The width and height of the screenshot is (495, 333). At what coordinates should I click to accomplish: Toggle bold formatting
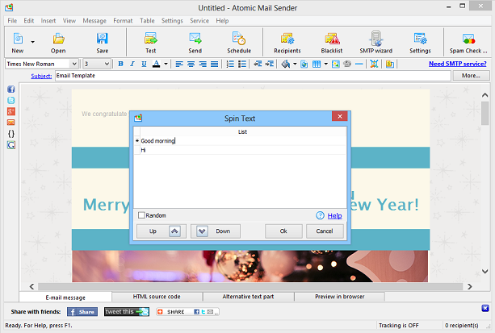pos(120,64)
